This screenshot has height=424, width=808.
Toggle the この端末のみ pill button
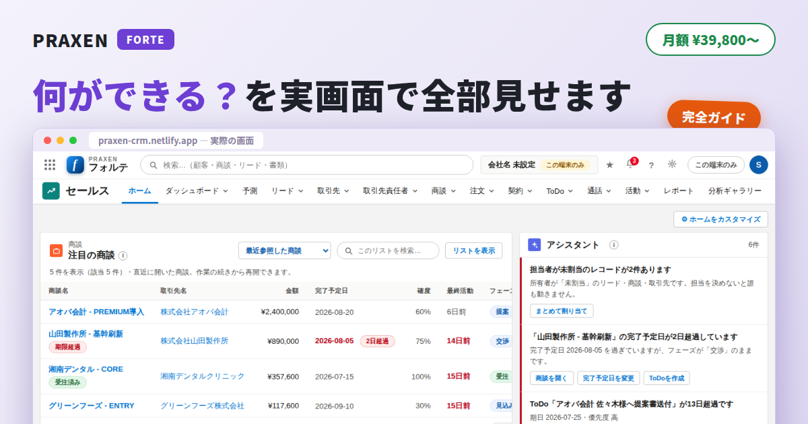716,165
